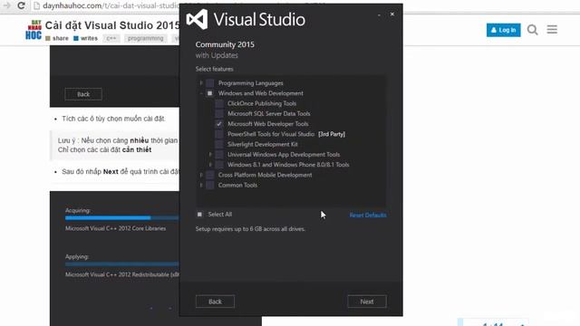
Task: Close the Visual Studio installer window
Action: 392,14
